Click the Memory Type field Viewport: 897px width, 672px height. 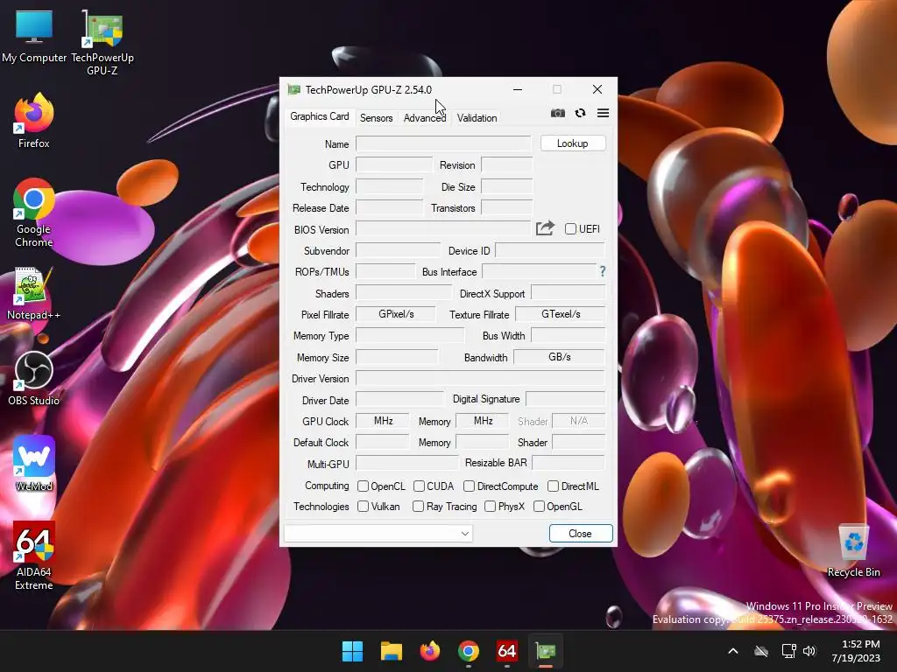tap(410, 335)
